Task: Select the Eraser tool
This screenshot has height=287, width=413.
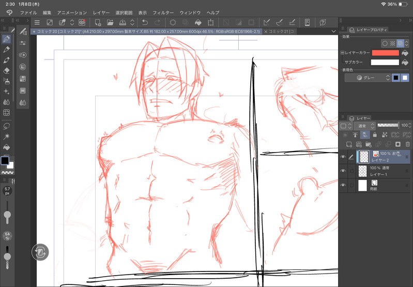Action: [7, 71]
